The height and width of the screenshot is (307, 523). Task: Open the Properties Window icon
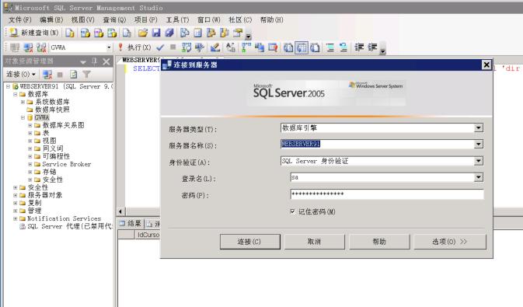point(238,33)
